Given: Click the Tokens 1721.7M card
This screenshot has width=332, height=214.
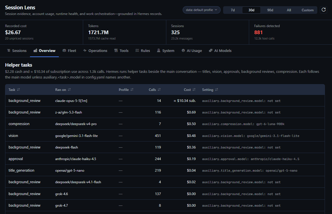Looking at the screenshot, I should point(124,32).
